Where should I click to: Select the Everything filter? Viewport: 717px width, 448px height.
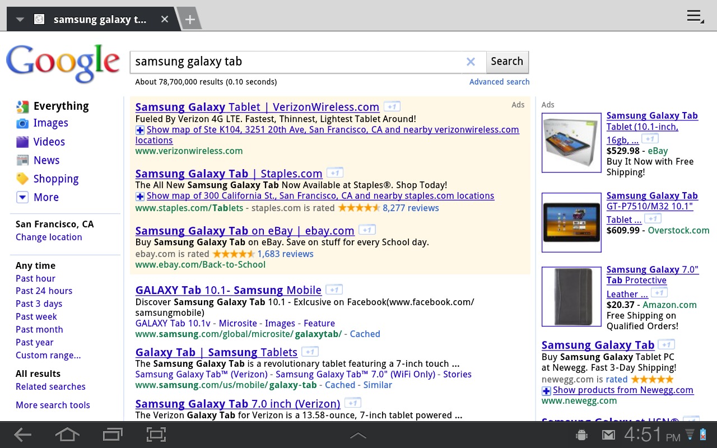pos(61,106)
